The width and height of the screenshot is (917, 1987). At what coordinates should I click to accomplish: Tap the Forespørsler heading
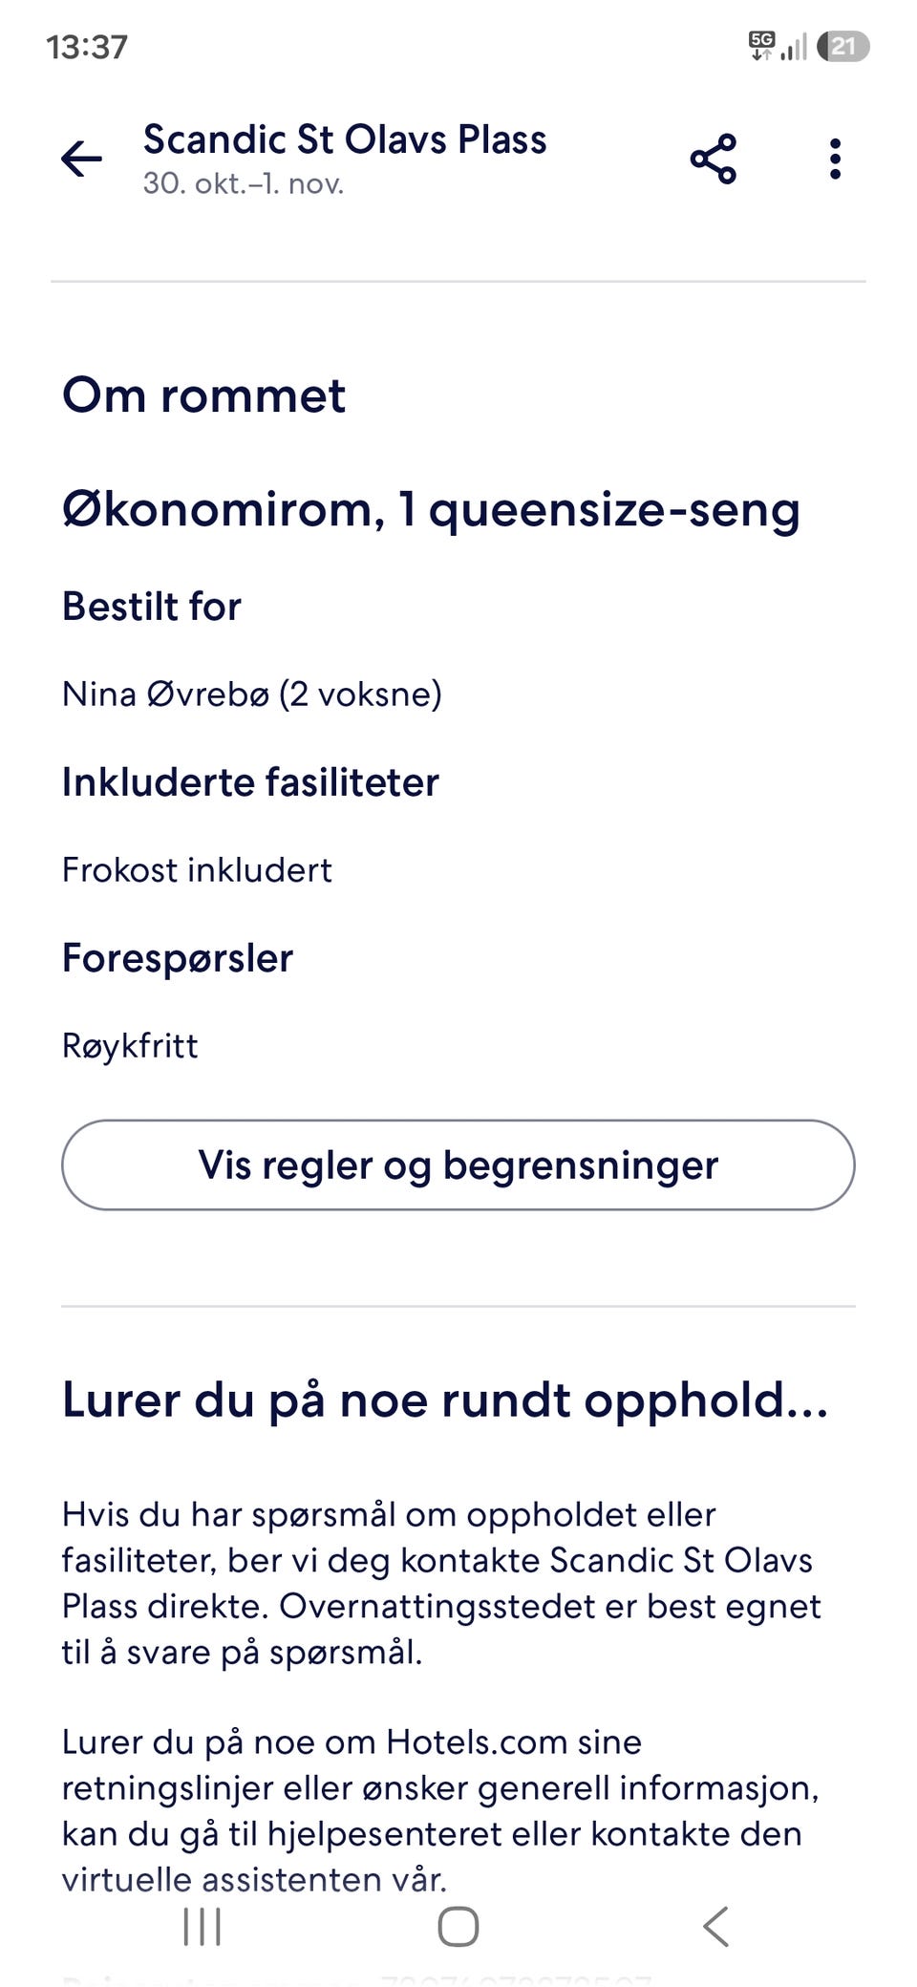[178, 958]
